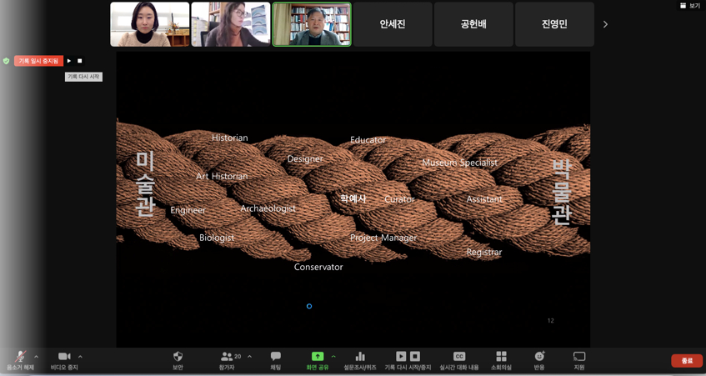
Task: Click the green Share Screen (화면 공유) icon
Action: (x=317, y=357)
